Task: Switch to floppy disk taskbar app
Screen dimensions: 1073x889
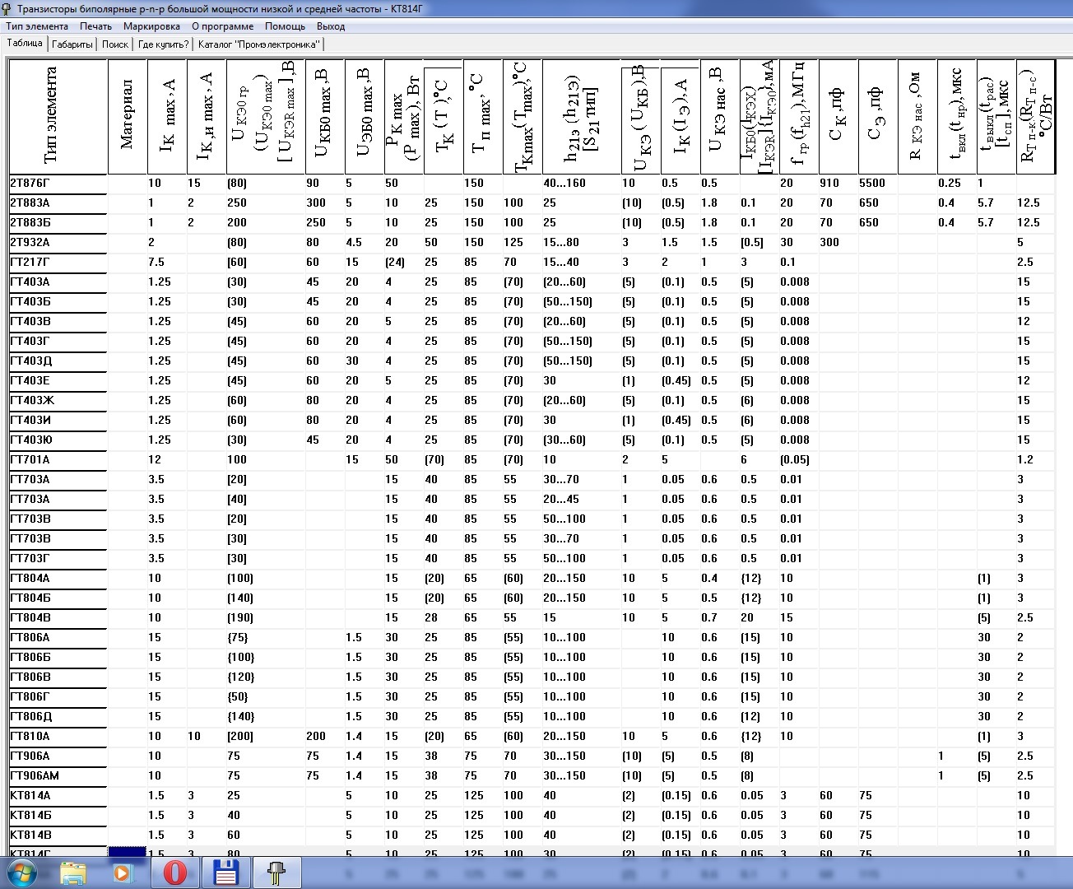Action: [x=225, y=873]
